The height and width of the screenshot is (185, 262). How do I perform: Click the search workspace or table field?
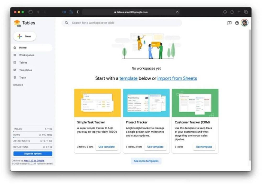(x=122, y=23)
